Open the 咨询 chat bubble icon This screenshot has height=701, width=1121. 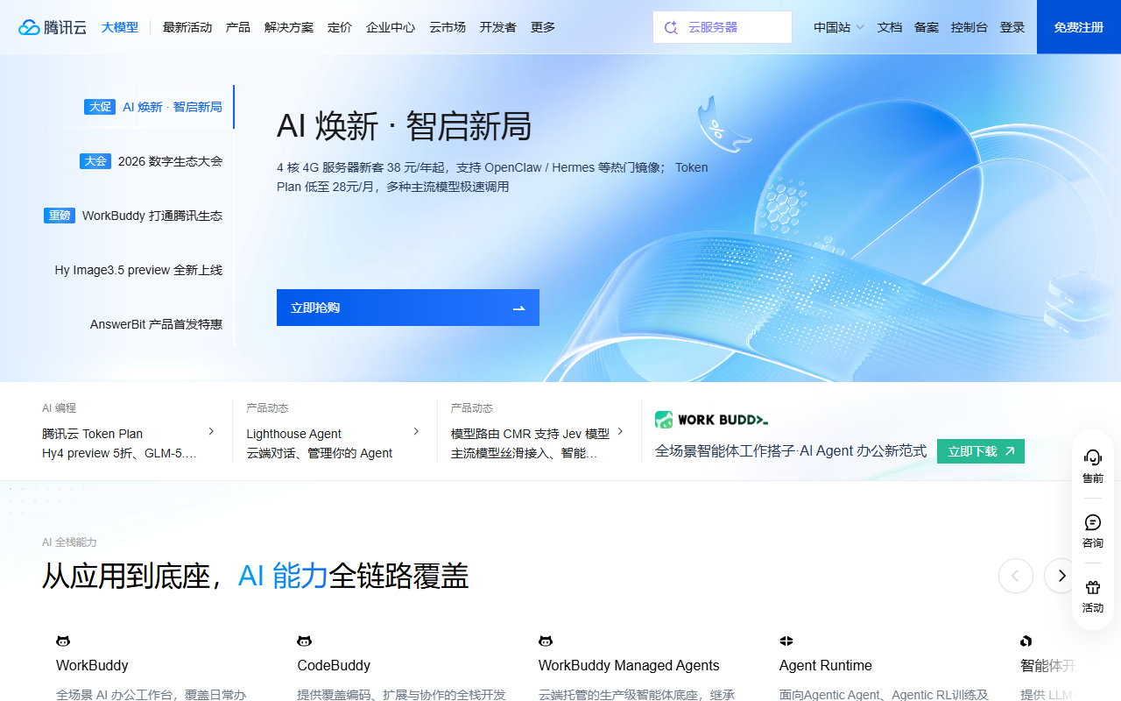click(x=1092, y=522)
